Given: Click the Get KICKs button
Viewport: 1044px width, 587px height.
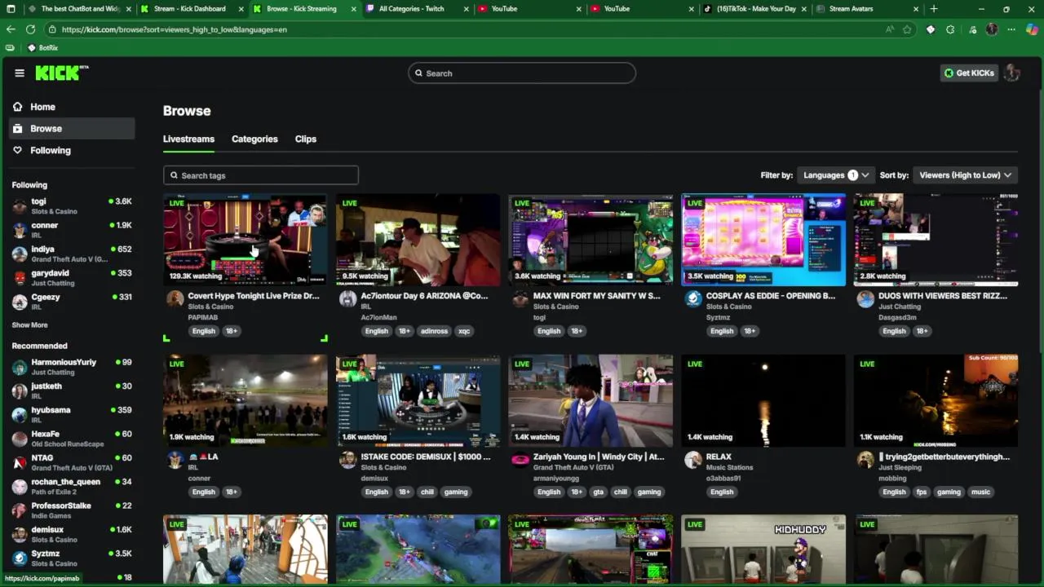Looking at the screenshot, I should coord(969,73).
